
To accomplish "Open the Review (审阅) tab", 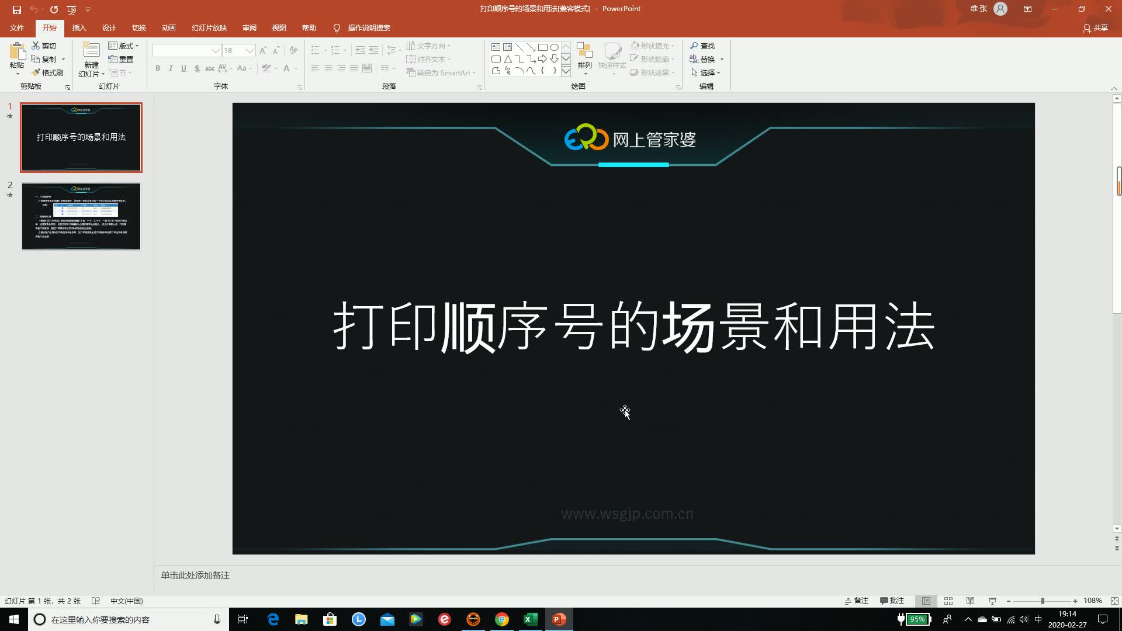I will (x=250, y=28).
